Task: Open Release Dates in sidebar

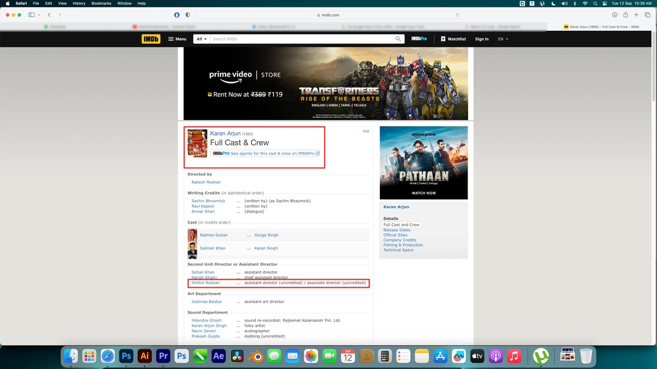Action: pyautogui.click(x=397, y=230)
